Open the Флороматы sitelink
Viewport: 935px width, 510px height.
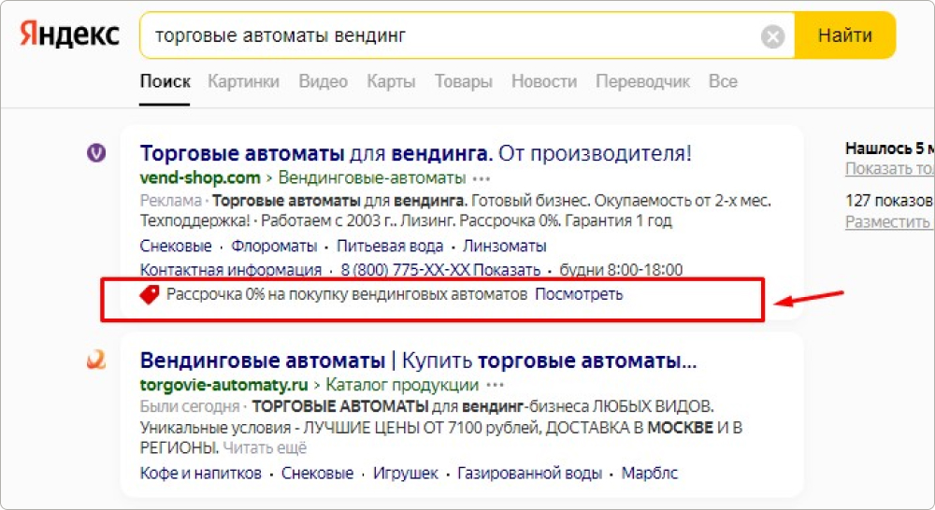[x=274, y=246]
